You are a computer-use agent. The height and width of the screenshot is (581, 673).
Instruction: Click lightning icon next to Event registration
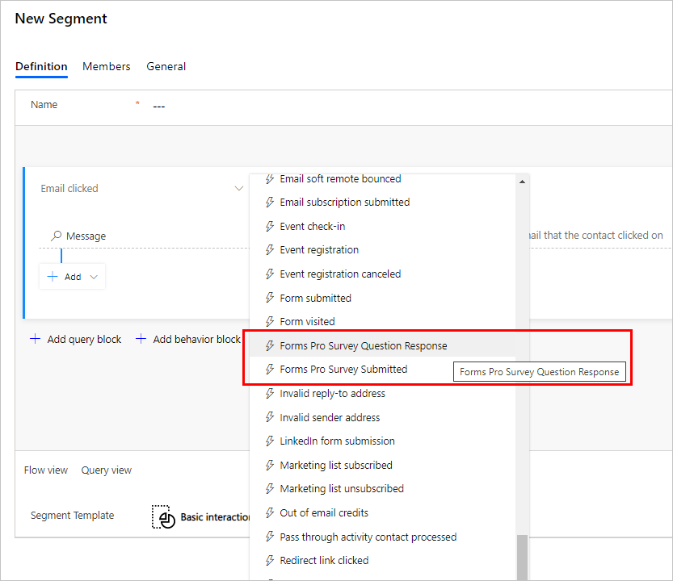coord(270,249)
